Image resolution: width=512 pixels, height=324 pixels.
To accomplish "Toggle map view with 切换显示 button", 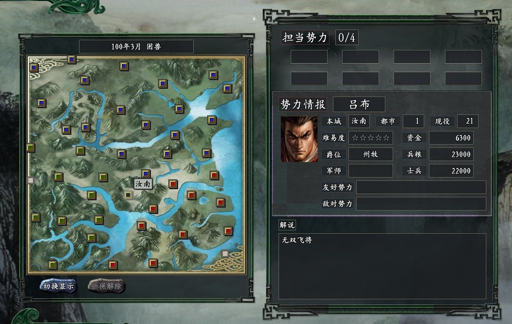I will pyautogui.click(x=58, y=286).
